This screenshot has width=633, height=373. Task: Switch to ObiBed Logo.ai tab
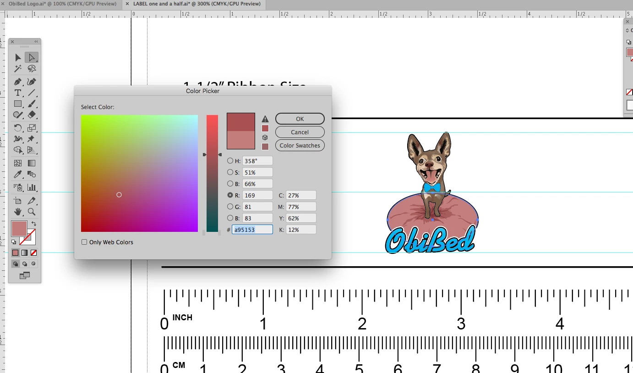[62, 4]
